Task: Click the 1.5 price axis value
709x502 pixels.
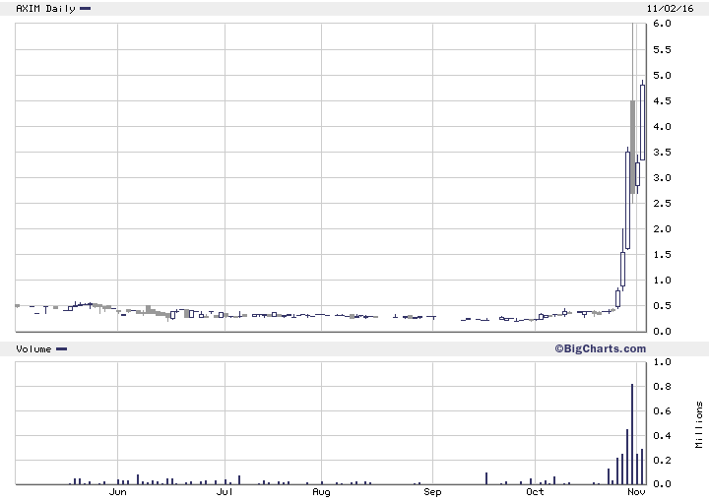Action: (x=662, y=254)
